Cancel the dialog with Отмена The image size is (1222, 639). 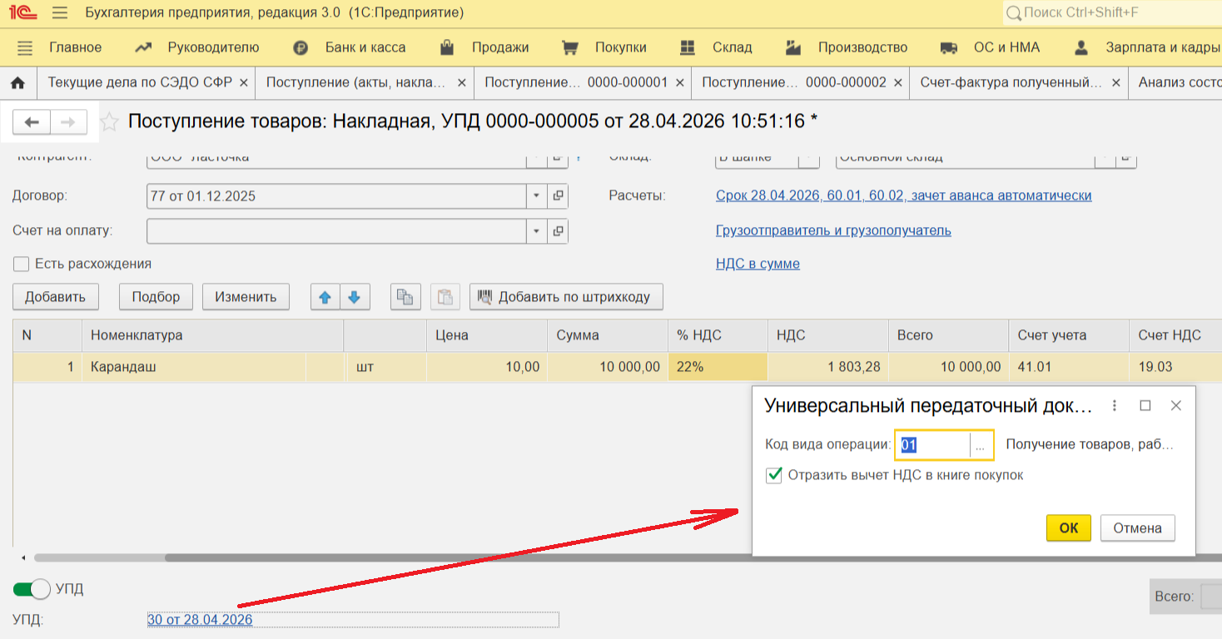pos(1138,528)
